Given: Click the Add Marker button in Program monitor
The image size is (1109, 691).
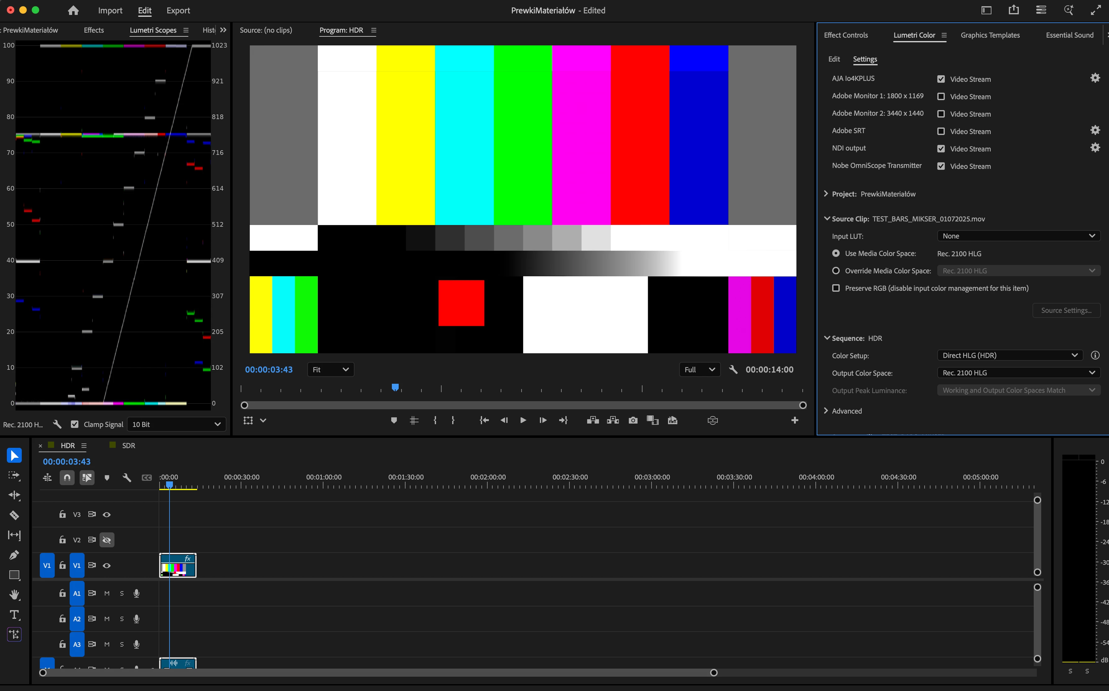Looking at the screenshot, I should tap(394, 420).
